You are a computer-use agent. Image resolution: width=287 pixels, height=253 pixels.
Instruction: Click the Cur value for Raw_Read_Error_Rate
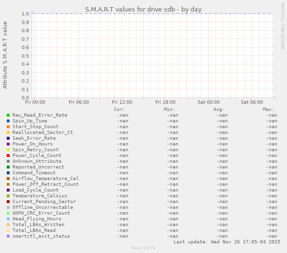[123, 115]
